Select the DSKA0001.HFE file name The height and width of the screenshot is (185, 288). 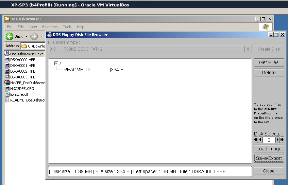22,66
